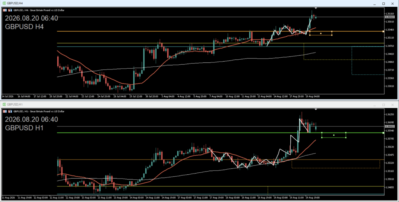399x202 pixels.
Task: Open the one-click trading icon in H4 chart
Action: pyautogui.click(x=10, y=10)
